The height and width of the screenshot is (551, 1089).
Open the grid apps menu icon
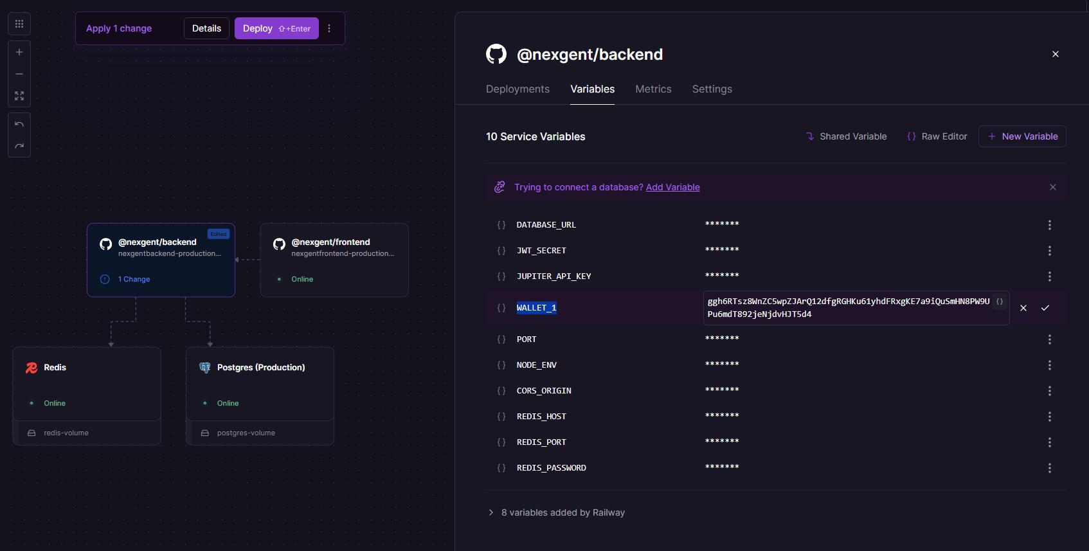pos(19,24)
